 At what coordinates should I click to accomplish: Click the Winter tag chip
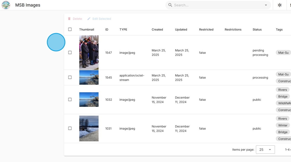click(x=283, y=126)
